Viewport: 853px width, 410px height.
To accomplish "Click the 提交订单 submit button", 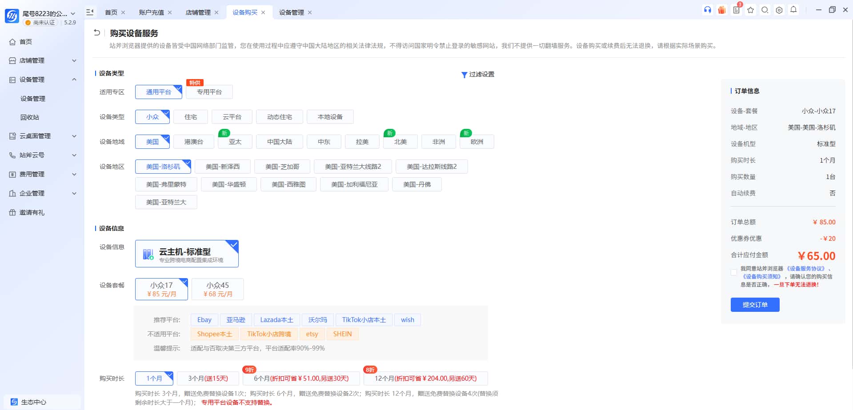I will [754, 305].
